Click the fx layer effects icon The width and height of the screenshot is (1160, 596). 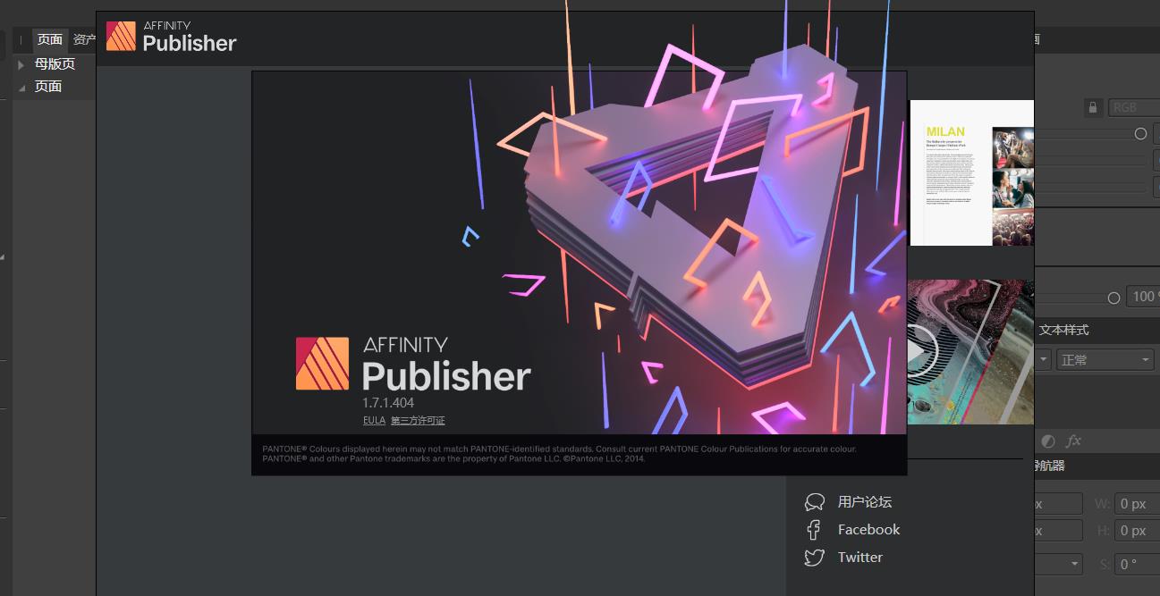pos(1074,441)
